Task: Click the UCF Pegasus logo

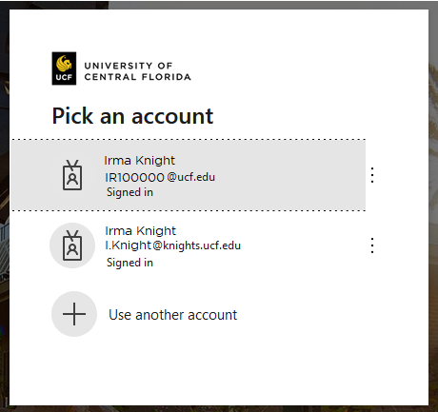Action: (x=64, y=69)
